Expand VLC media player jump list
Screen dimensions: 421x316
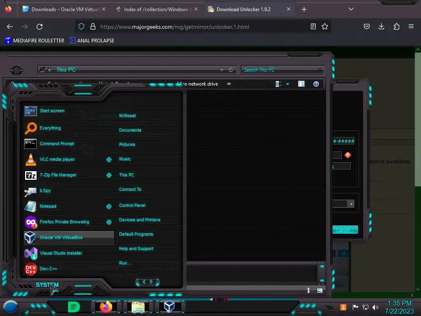[109, 160]
